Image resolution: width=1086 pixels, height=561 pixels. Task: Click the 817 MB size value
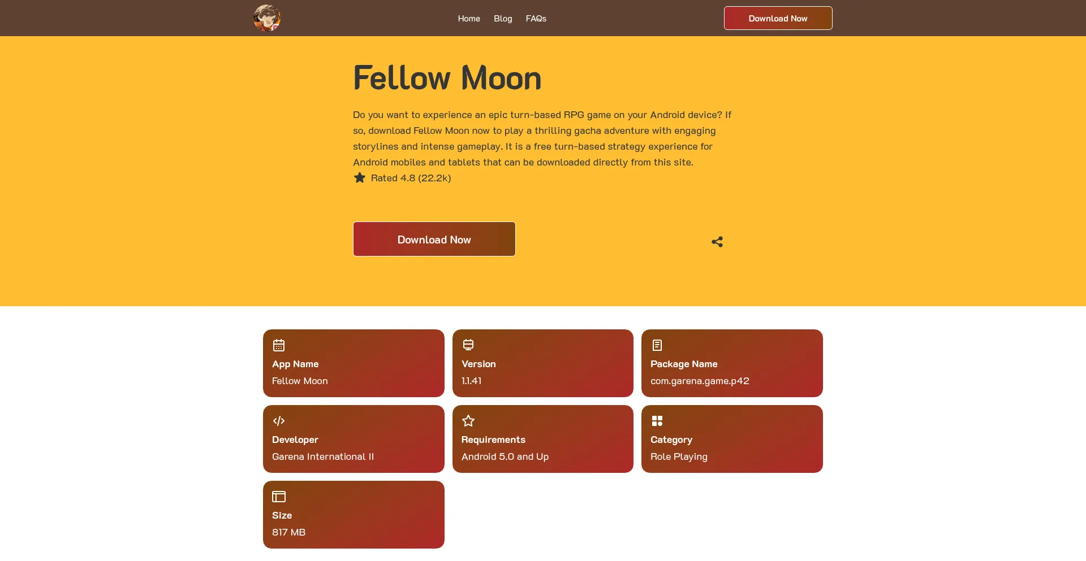tap(288, 532)
